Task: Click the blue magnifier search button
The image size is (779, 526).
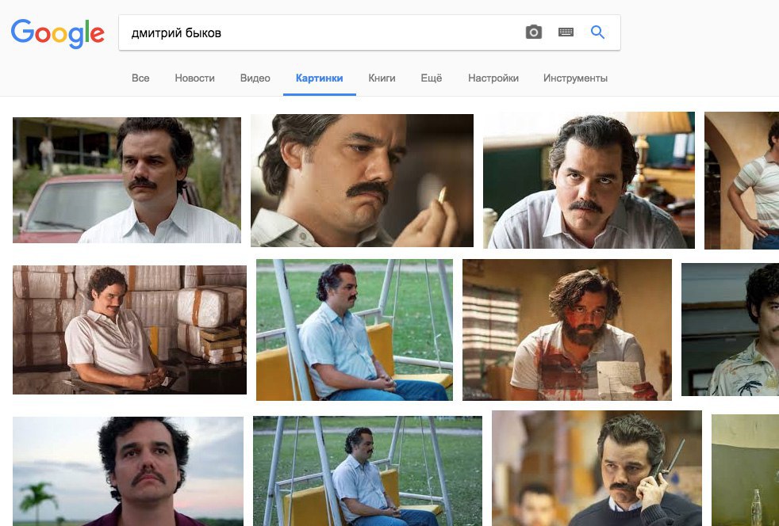Action: 597,32
